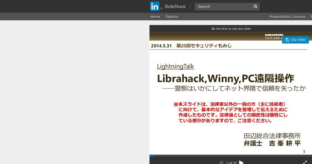The image size is (312, 164).
Task: Go to the next slide arrow
Action: (x=242, y=162)
